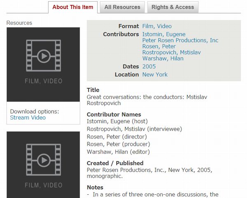This screenshot has height=198, width=247.
Task: Click the first film video thumbnail icon
Action: coord(43,64)
